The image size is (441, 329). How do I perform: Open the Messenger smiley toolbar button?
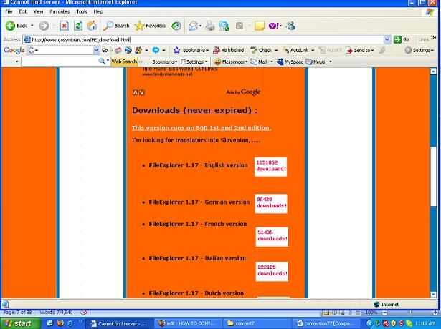pyautogui.click(x=231, y=62)
